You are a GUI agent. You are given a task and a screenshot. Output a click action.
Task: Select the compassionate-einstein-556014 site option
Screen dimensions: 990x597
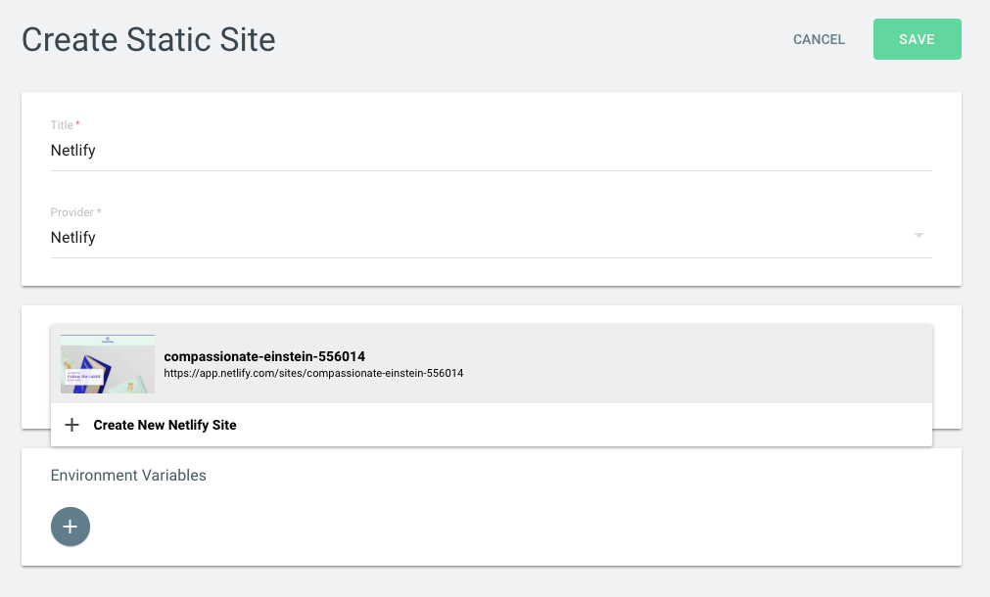(x=491, y=364)
